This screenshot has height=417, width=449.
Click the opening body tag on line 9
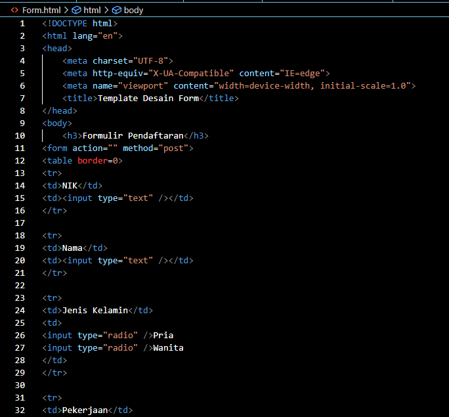coord(57,123)
